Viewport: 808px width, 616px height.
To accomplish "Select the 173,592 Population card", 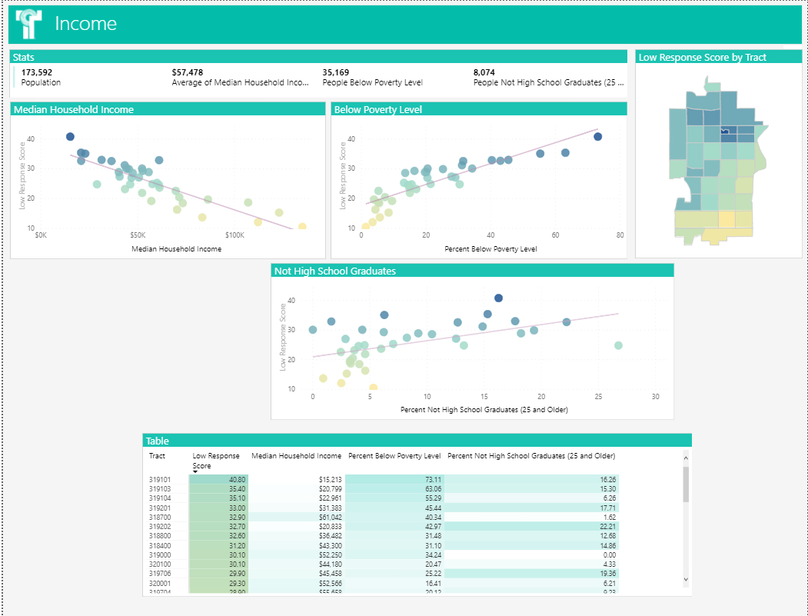I will pyautogui.click(x=42, y=77).
